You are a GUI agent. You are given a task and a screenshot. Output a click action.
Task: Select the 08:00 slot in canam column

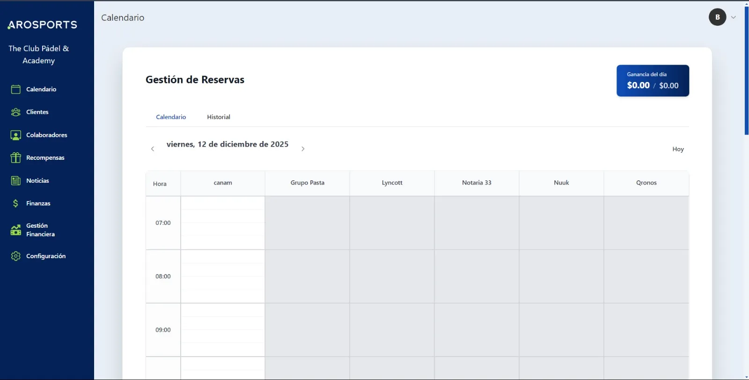click(x=223, y=276)
